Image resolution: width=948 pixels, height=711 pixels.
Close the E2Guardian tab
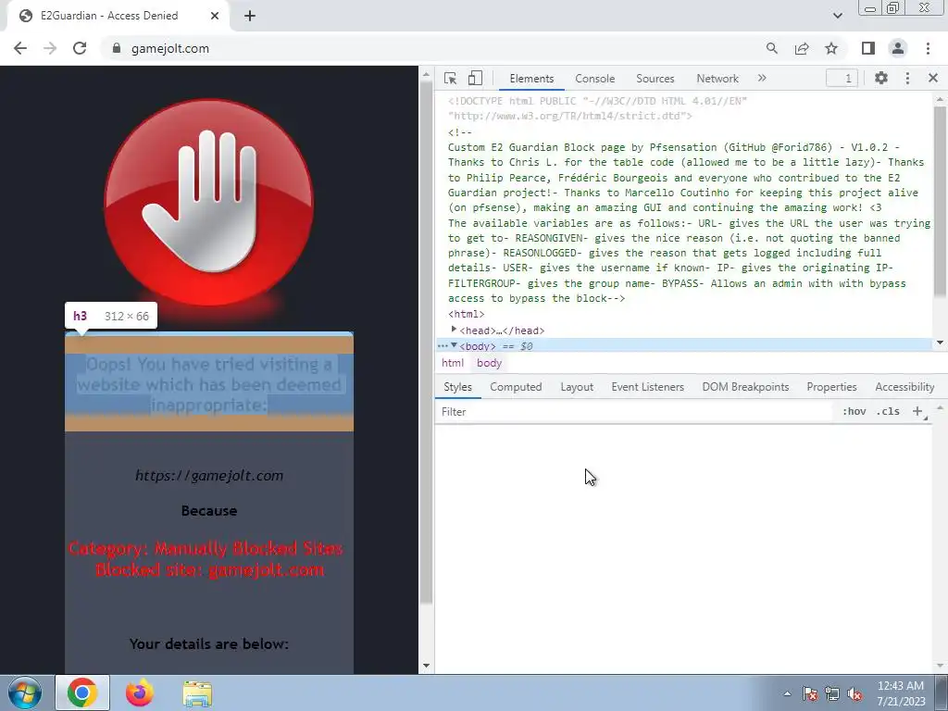click(215, 16)
